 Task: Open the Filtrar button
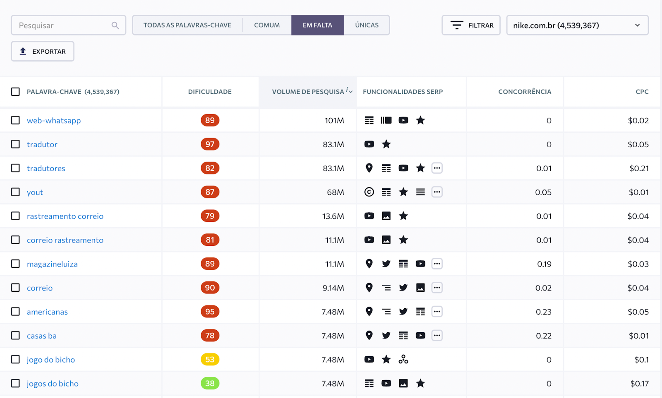tap(471, 25)
